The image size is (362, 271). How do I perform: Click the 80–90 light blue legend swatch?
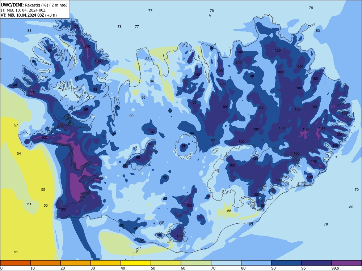click(x=256, y=263)
